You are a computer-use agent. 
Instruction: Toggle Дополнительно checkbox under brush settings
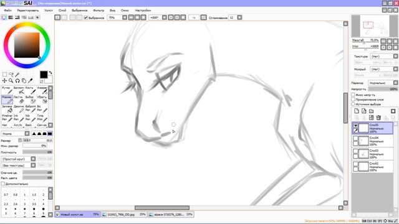2,184
